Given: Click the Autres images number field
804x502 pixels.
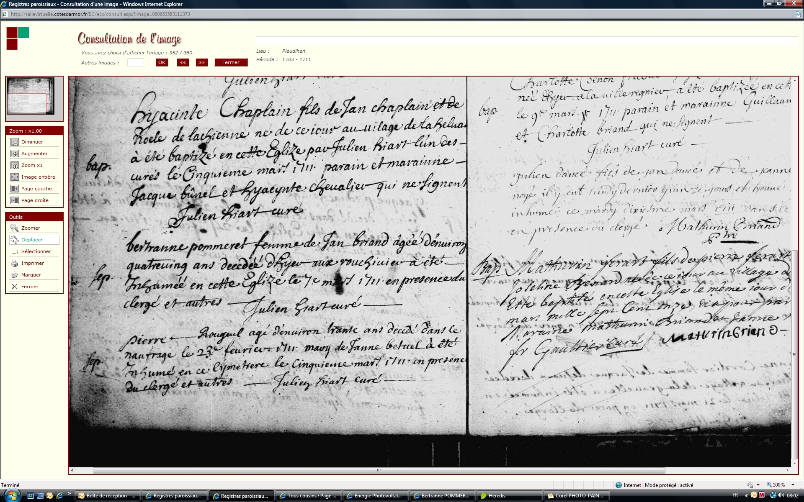Looking at the screenshot, I should tap(135, 63).
